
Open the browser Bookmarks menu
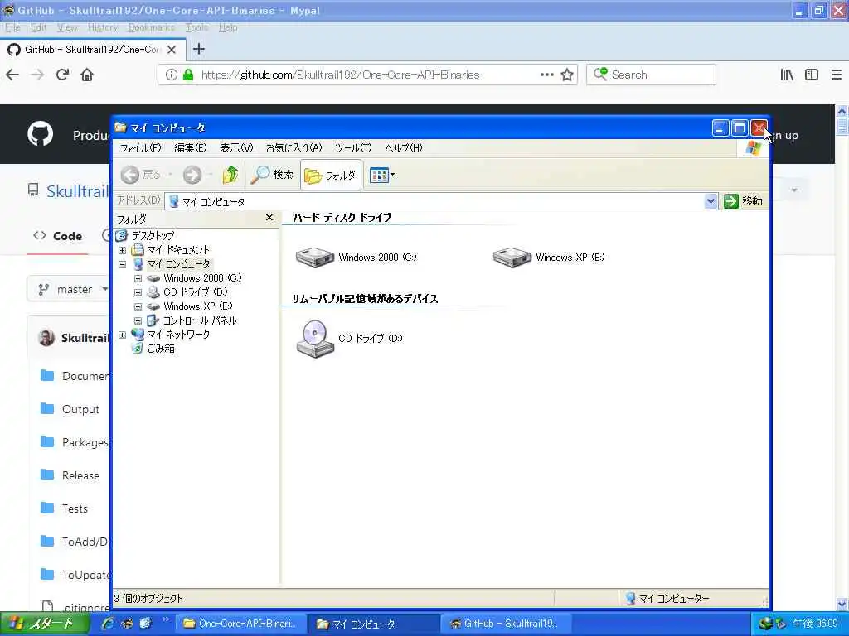coord(152,27)
